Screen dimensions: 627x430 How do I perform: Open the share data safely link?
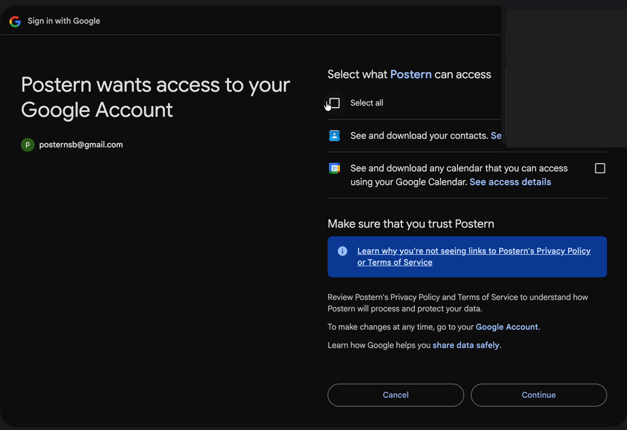pos(465,345)
